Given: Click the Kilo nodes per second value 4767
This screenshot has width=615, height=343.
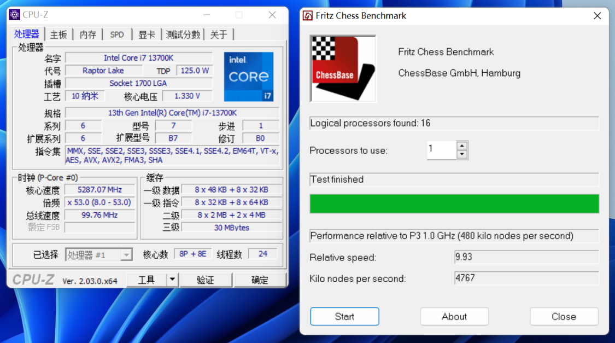Looking at the screenshot, I should click(x=526, y=278).
